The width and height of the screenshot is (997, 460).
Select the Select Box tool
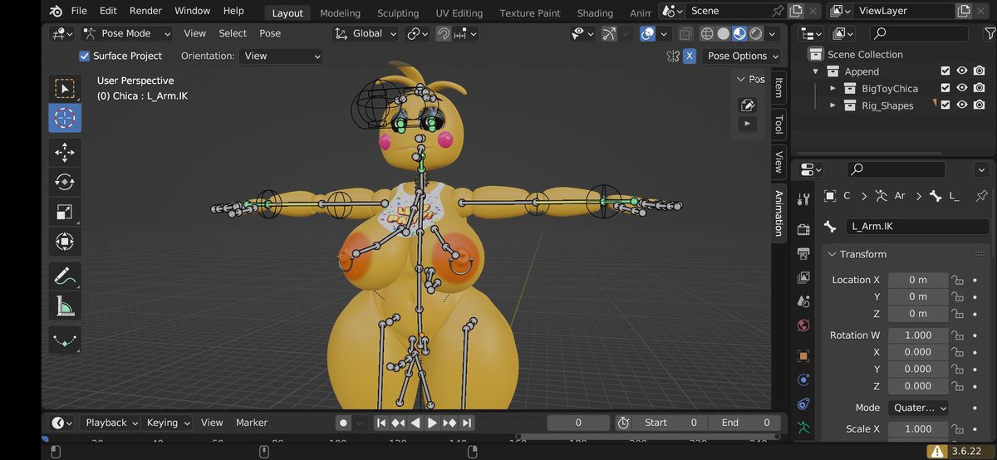tap(65, 88)
